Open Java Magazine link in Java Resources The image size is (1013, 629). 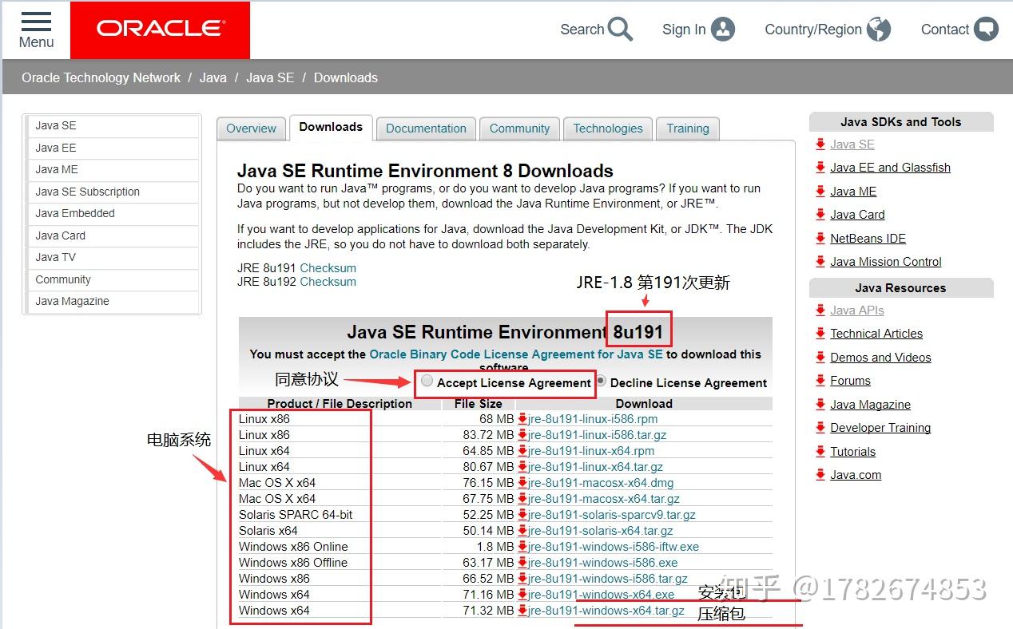[870, 405]
